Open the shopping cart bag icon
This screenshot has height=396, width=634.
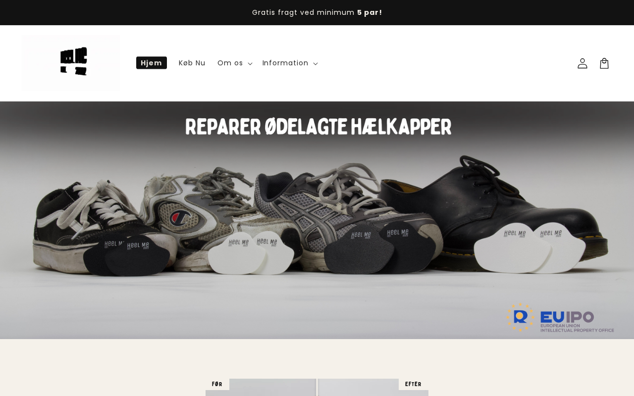[x=604, y=63]
